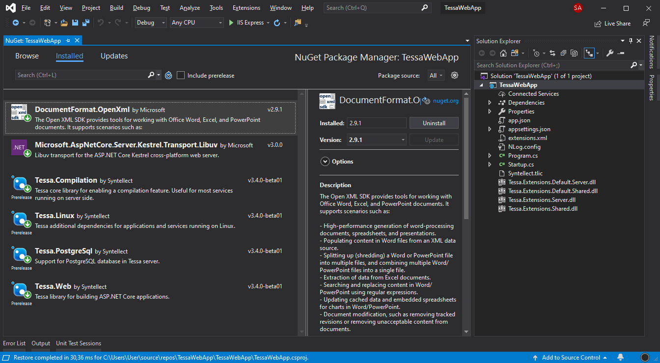Open the Extensions menu
This screenshot has width=660, height=363.
[x=247, y=8]
